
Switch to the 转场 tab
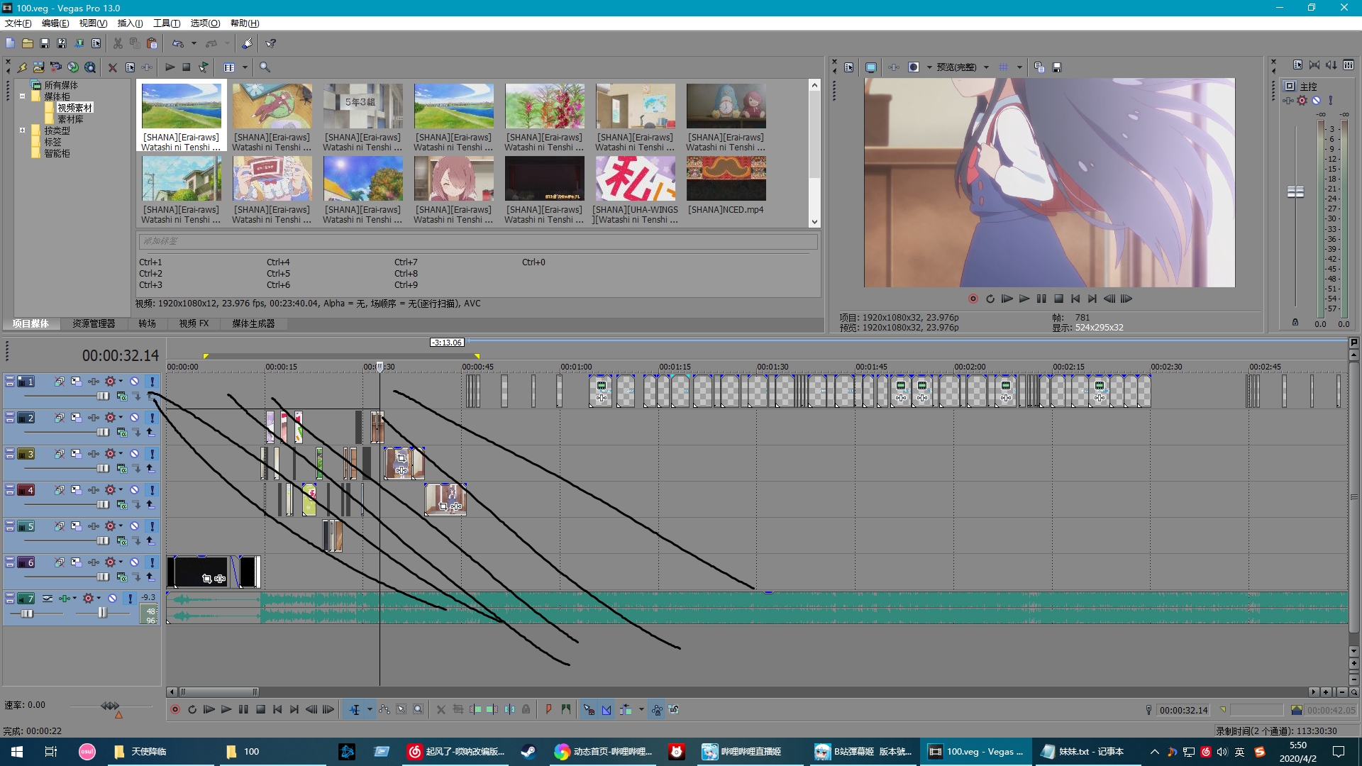click(147, 323)
